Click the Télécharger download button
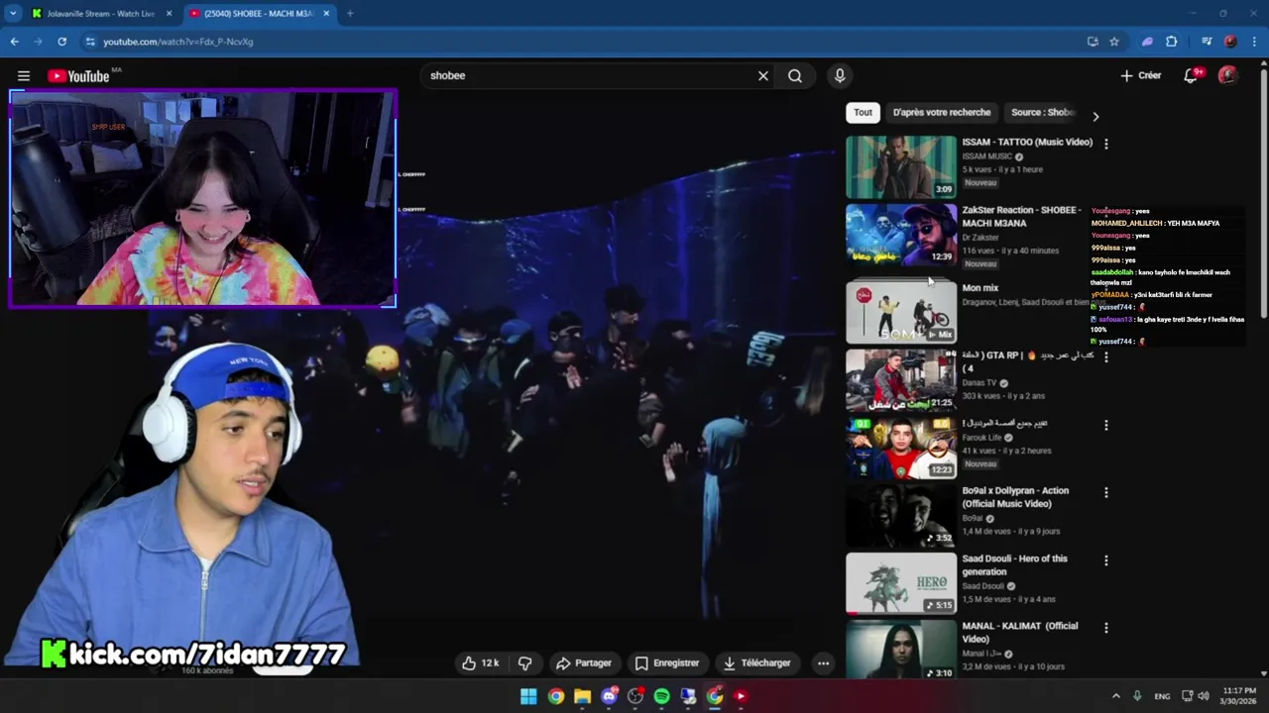Viewport: 1269px width, 713px height. pyautogui.click(x=756, y=662)
